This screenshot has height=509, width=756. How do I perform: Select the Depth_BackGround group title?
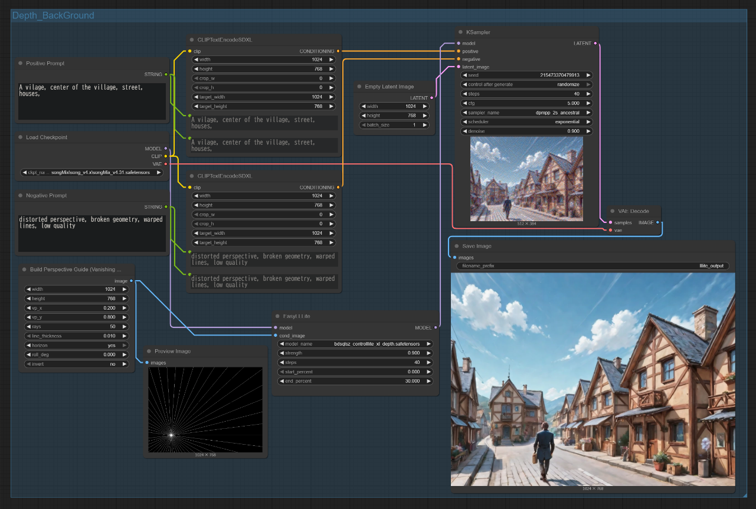53,15
